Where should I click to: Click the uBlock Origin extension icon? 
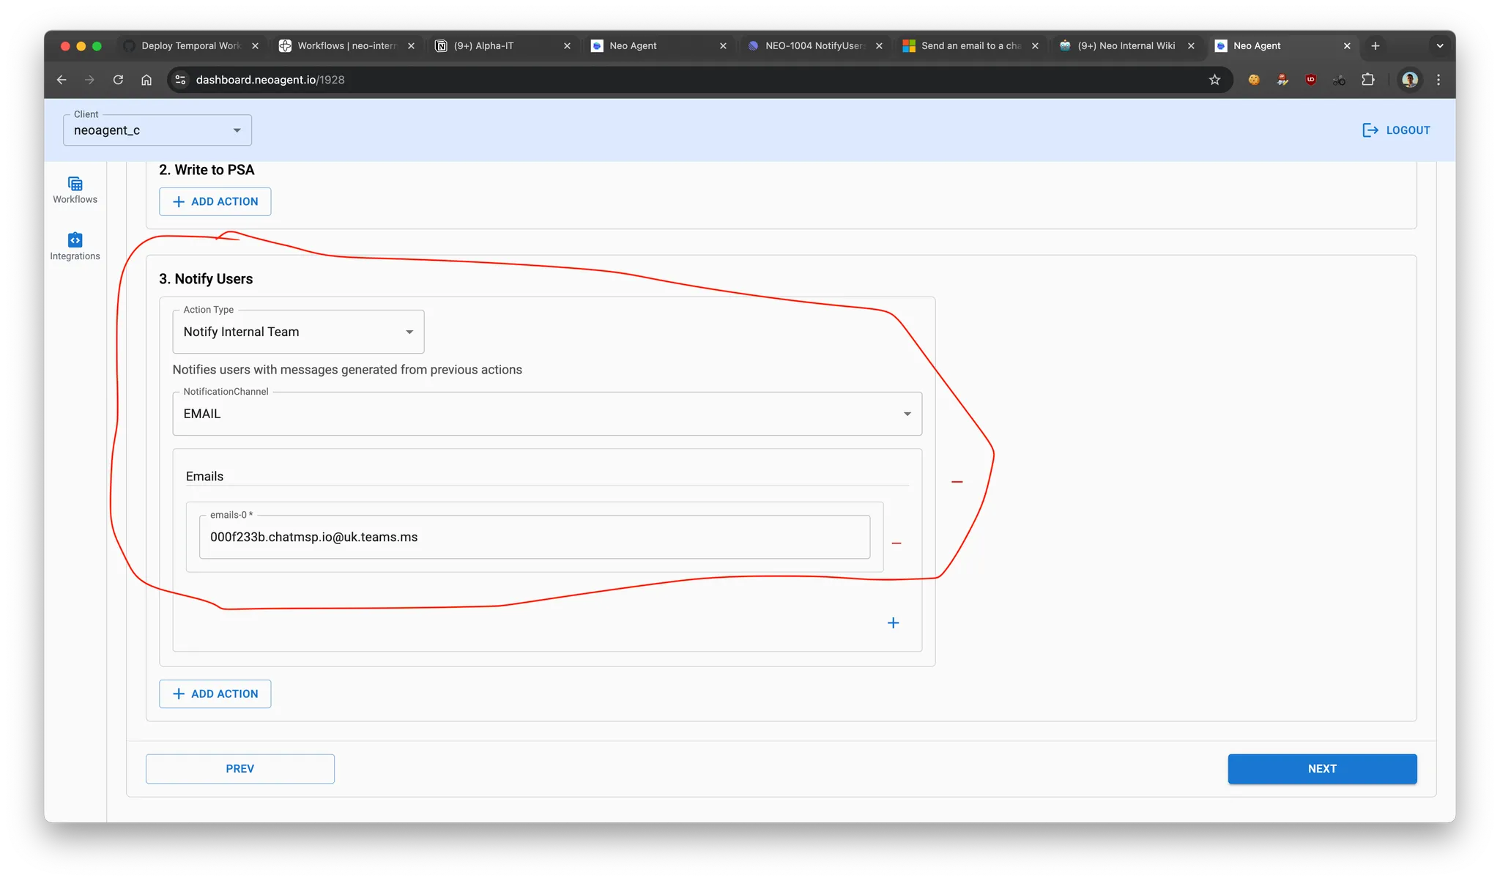tap(1311, 80)
